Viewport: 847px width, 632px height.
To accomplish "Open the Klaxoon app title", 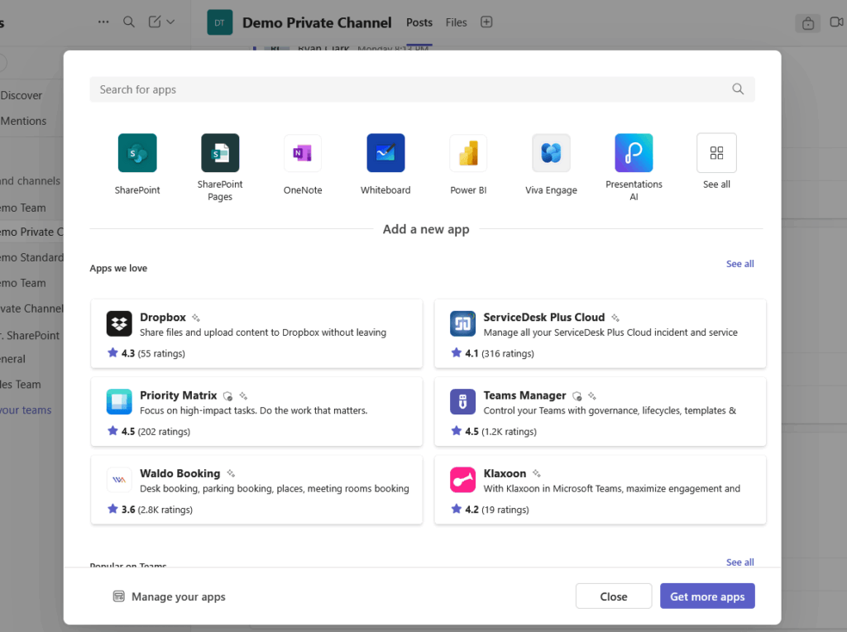I will 505,474.
